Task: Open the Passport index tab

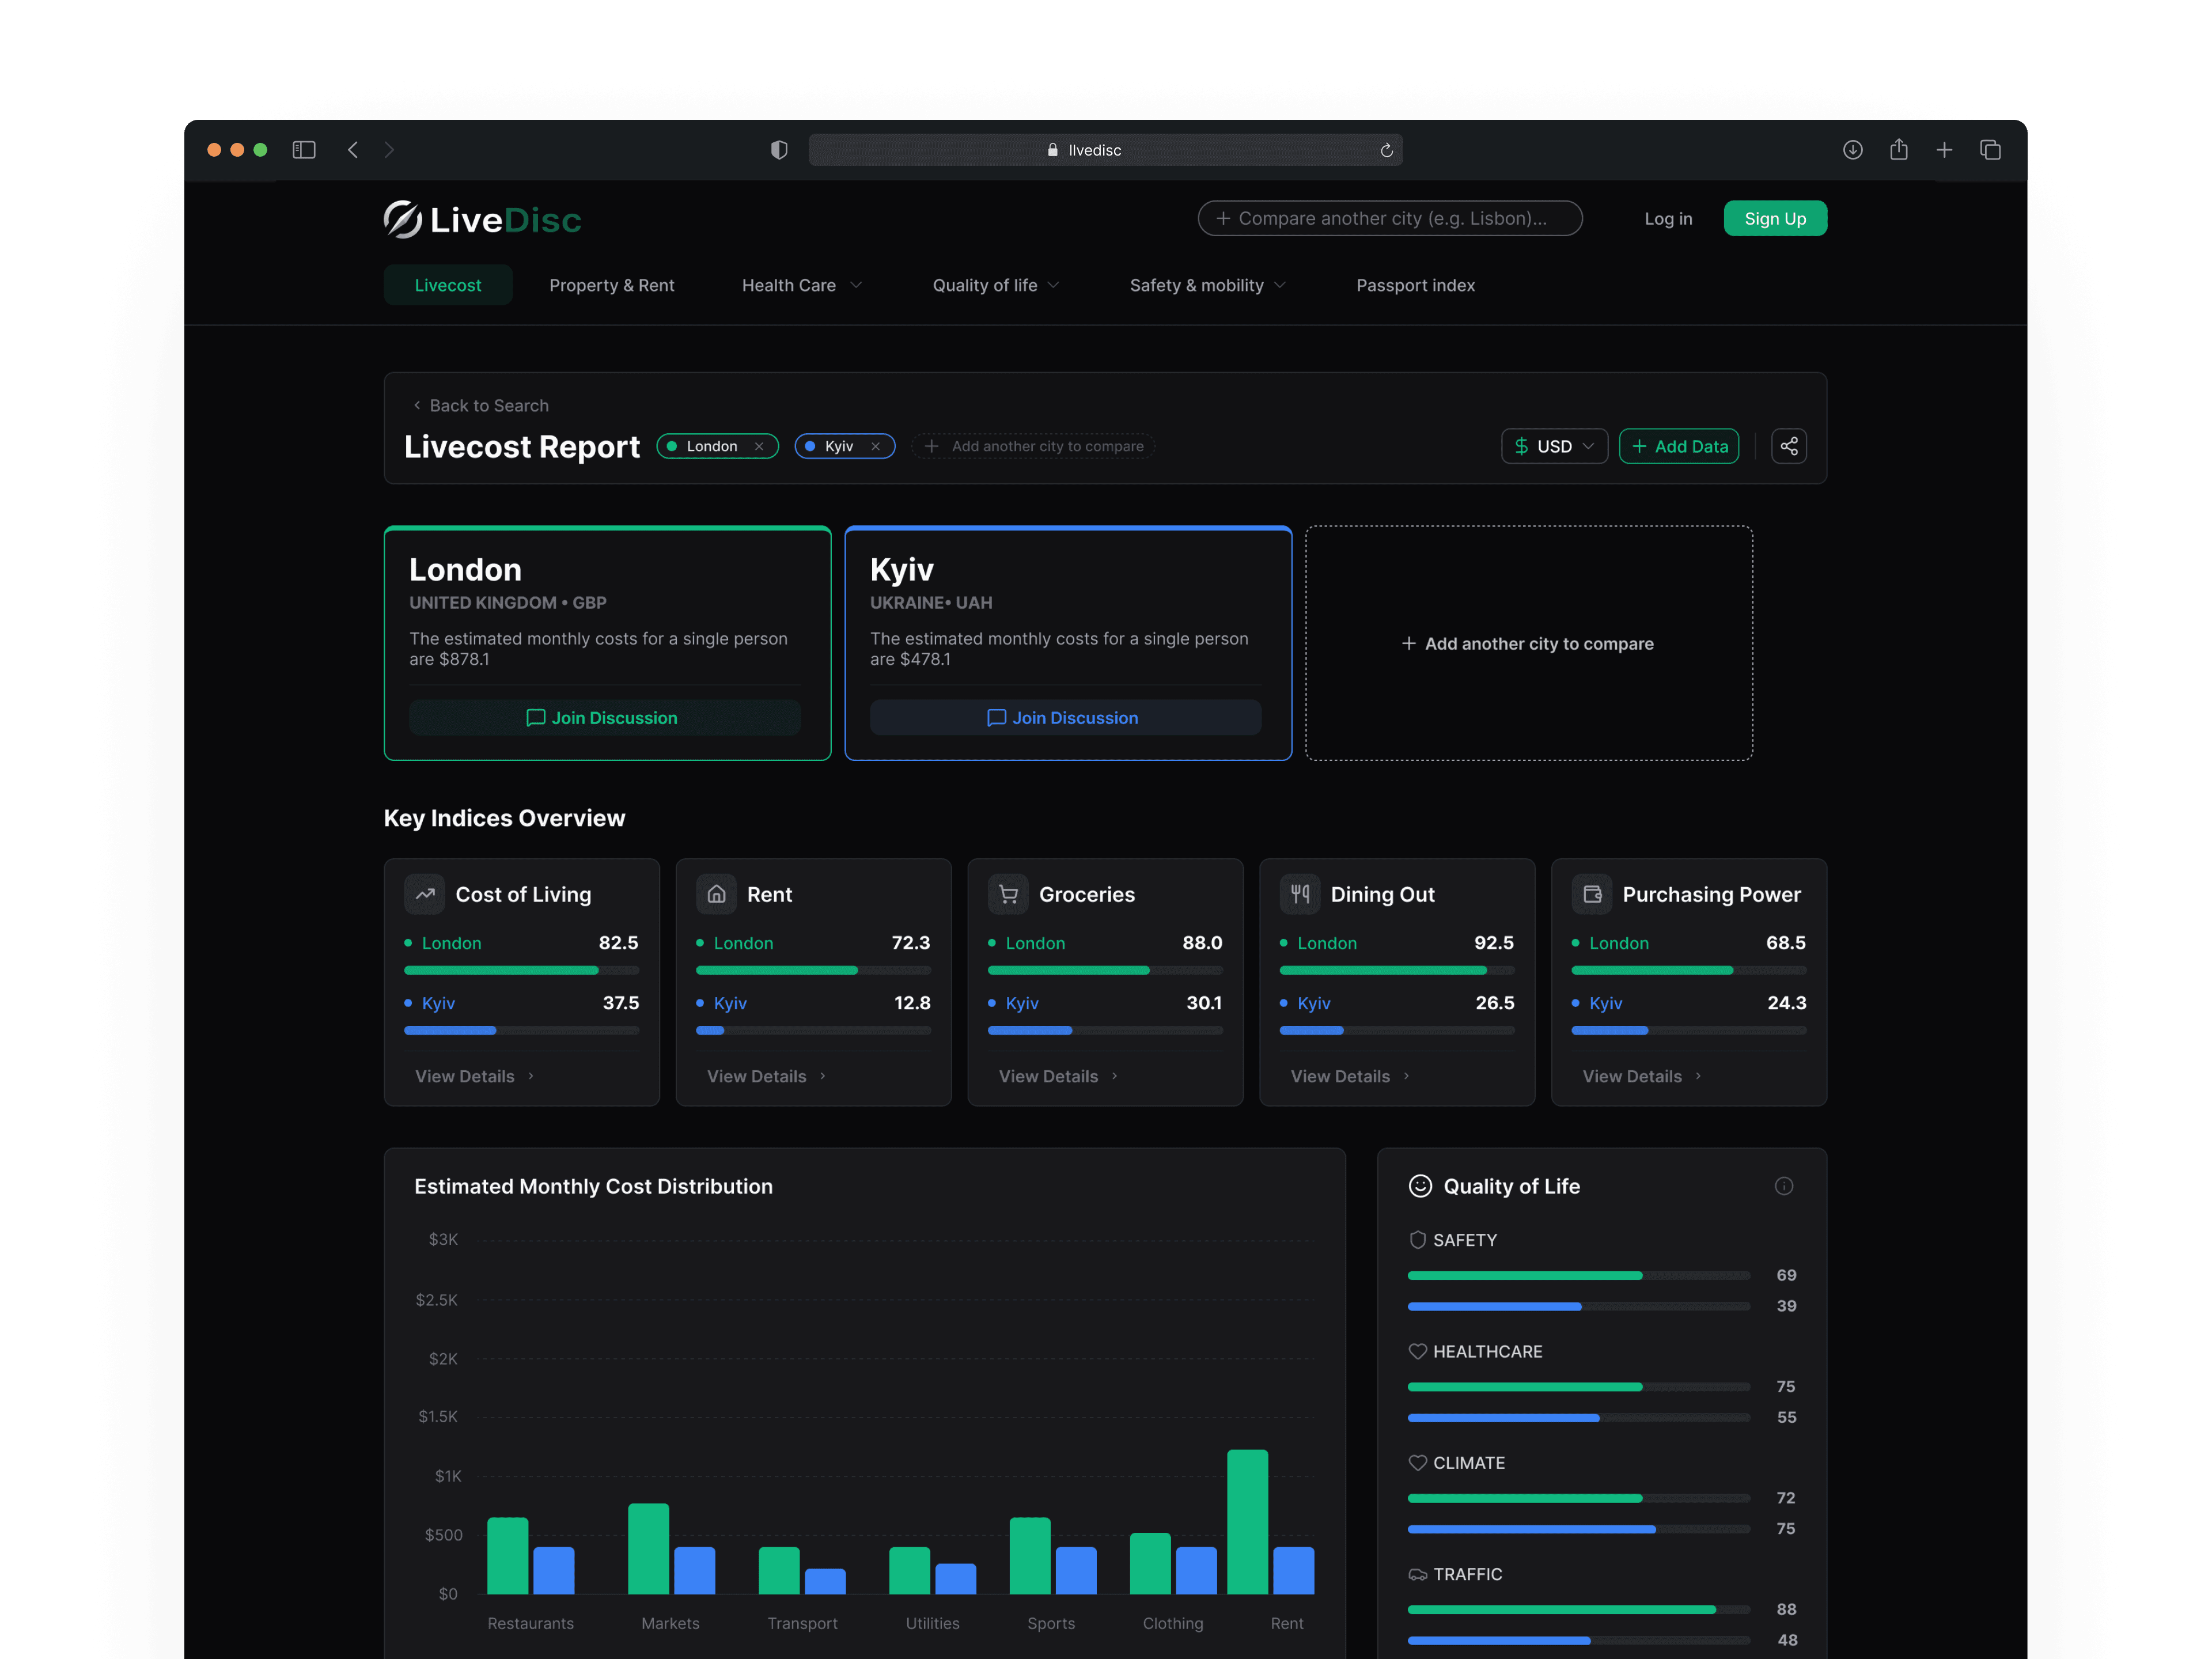Action: 1415,285
